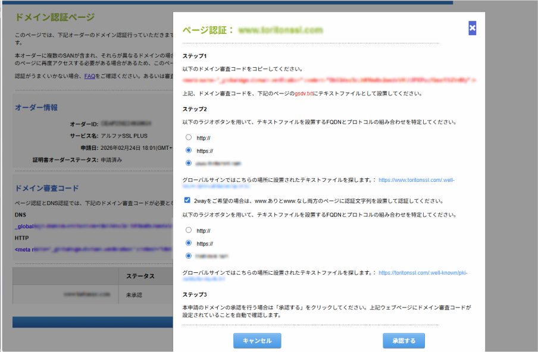This screenshot has width=538, height=352.
Task: Select first http:// radio in ステップ2
Action: click(189, 137)
